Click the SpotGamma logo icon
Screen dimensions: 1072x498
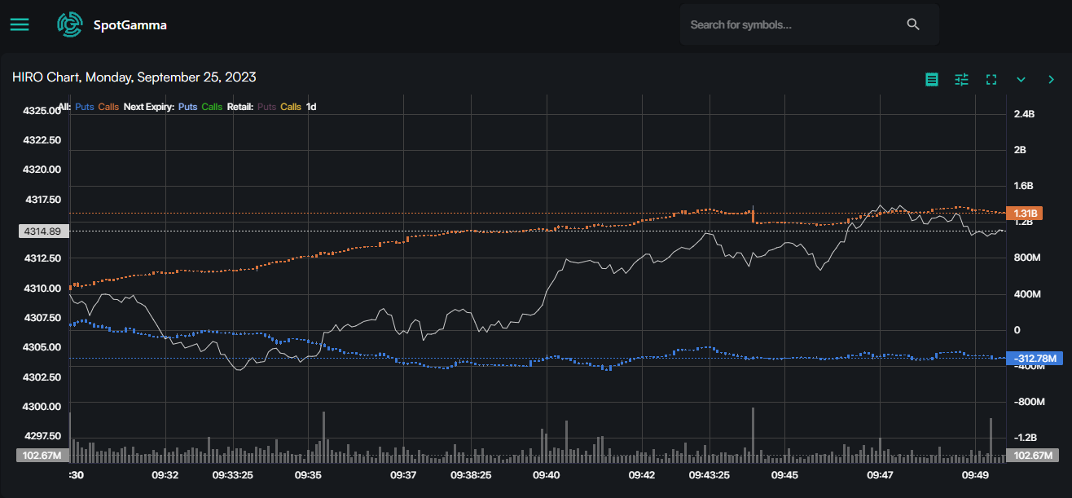70,24
